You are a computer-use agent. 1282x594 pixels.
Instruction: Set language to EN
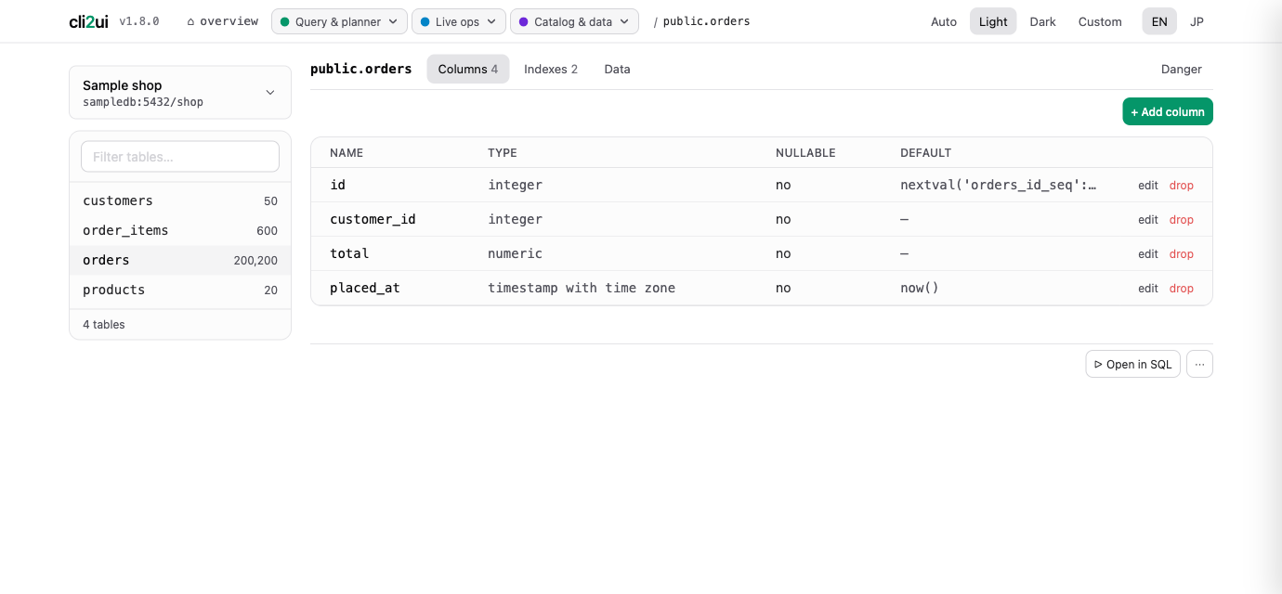1159,21
